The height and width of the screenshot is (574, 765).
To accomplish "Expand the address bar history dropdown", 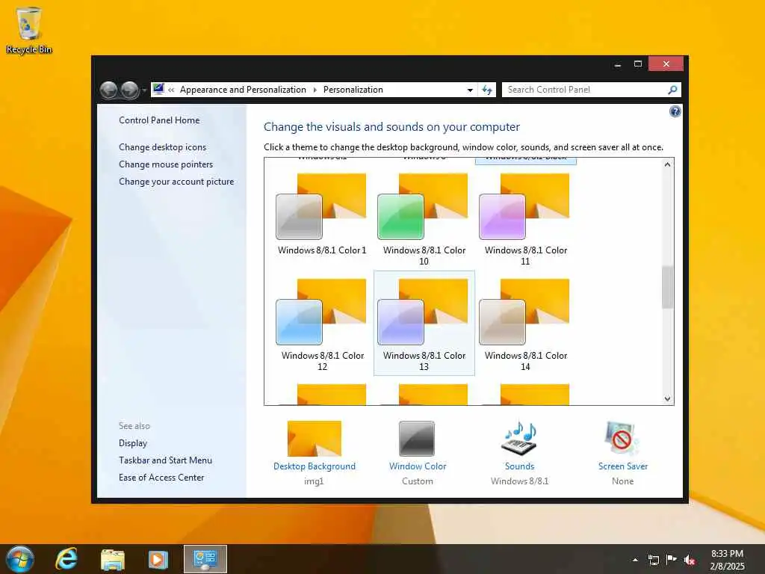I will point(470,90).
